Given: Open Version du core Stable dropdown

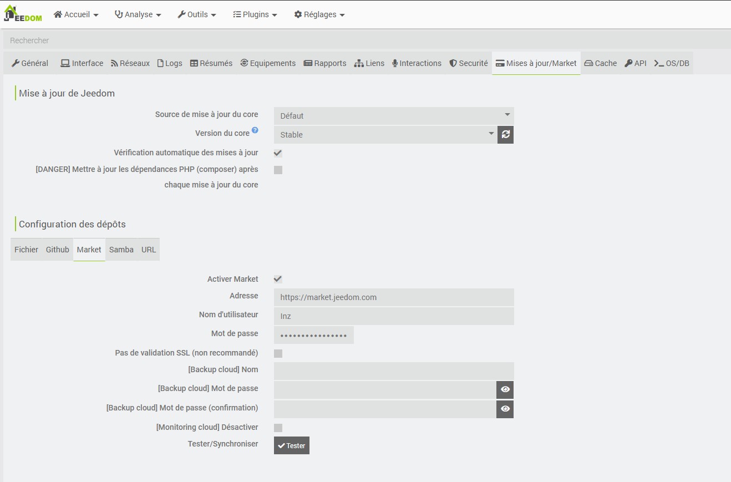Looking at the screenshot, I should pyautogui.click(x=385, y=135).
